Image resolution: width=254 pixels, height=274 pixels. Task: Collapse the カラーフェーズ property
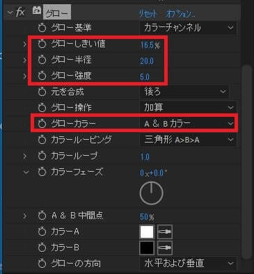[x=26, y=172]
